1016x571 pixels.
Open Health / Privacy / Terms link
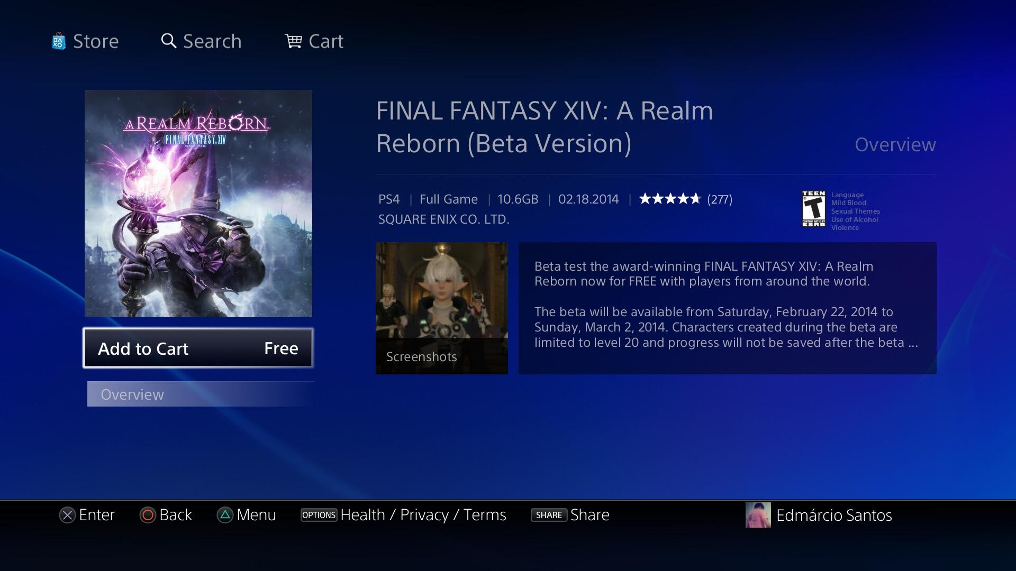(x=423, y=515)
